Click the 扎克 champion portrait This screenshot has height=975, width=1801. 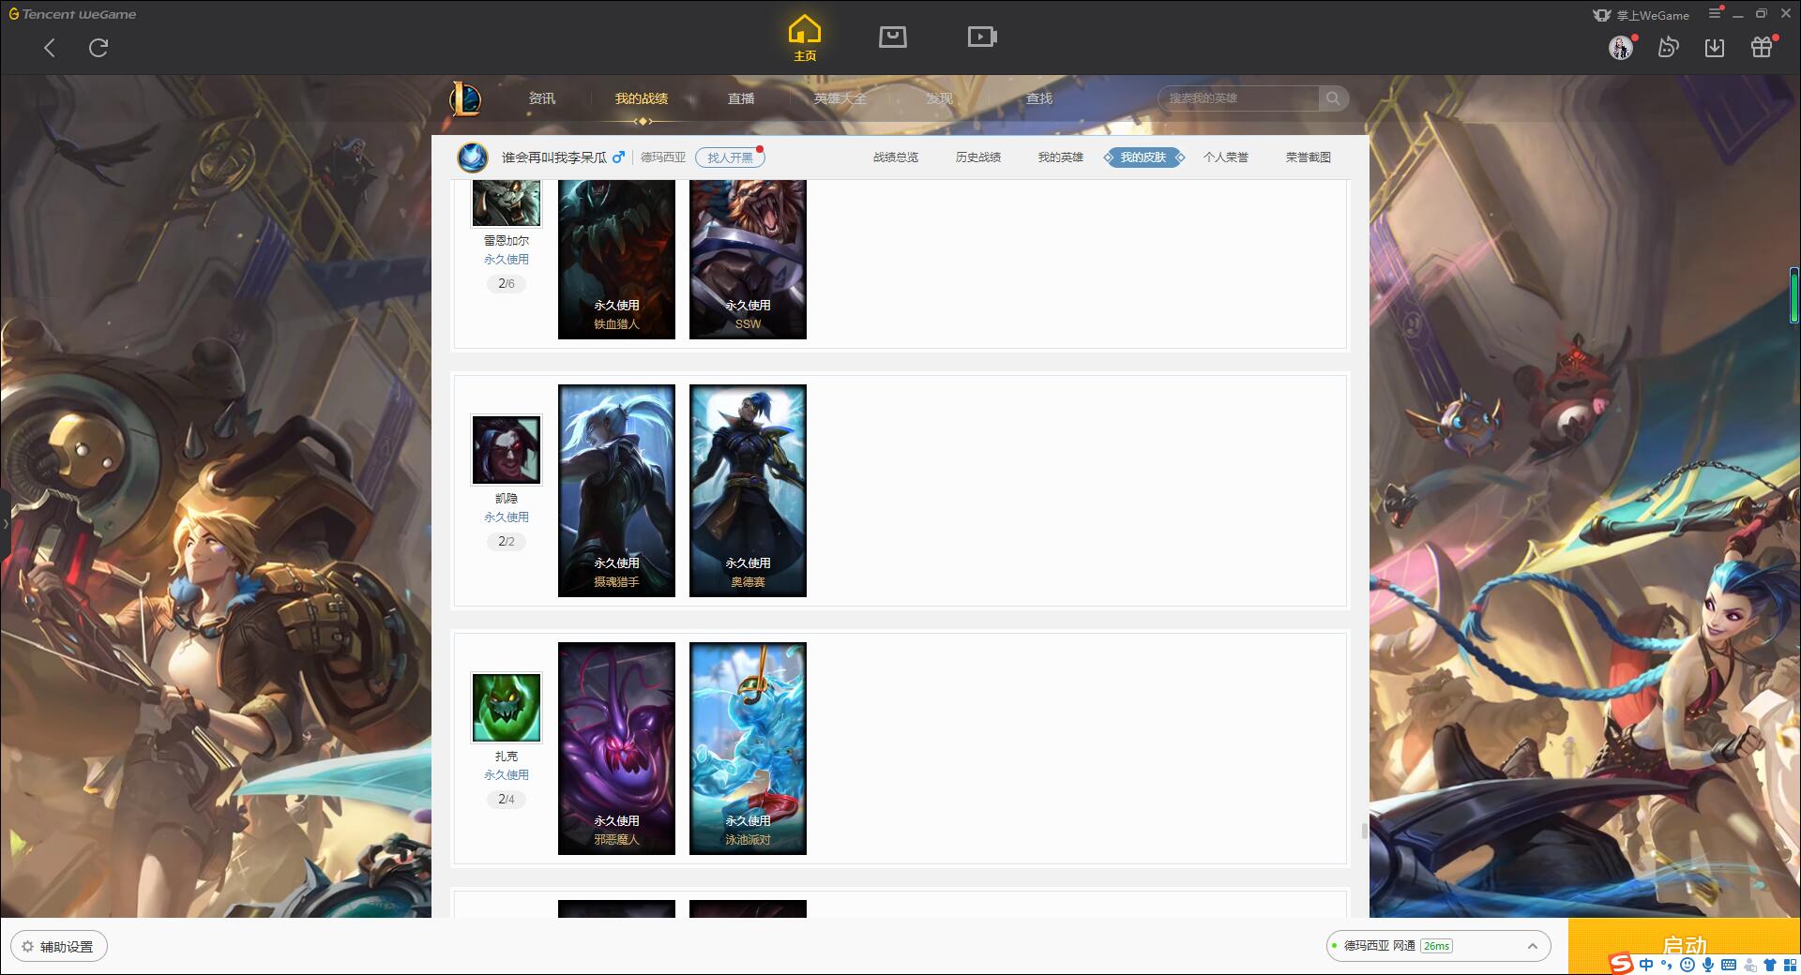click(x=507, y=708)
